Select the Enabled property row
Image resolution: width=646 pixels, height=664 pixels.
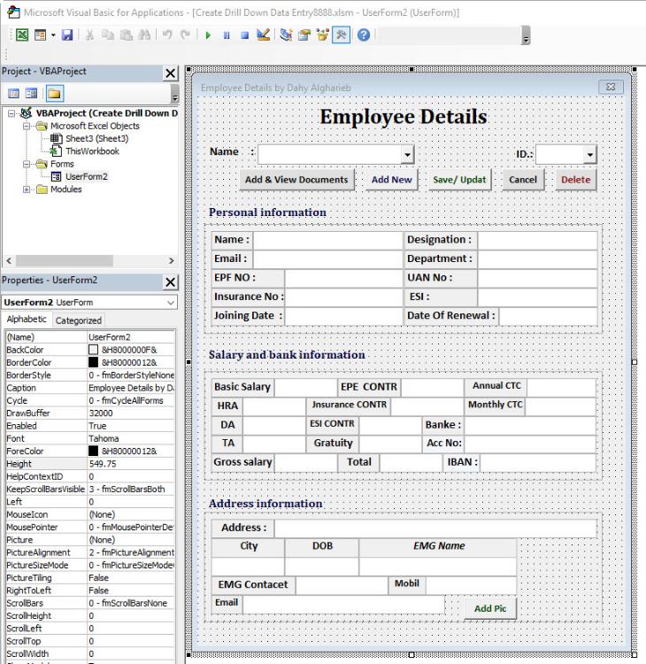(x=89, y=426)
